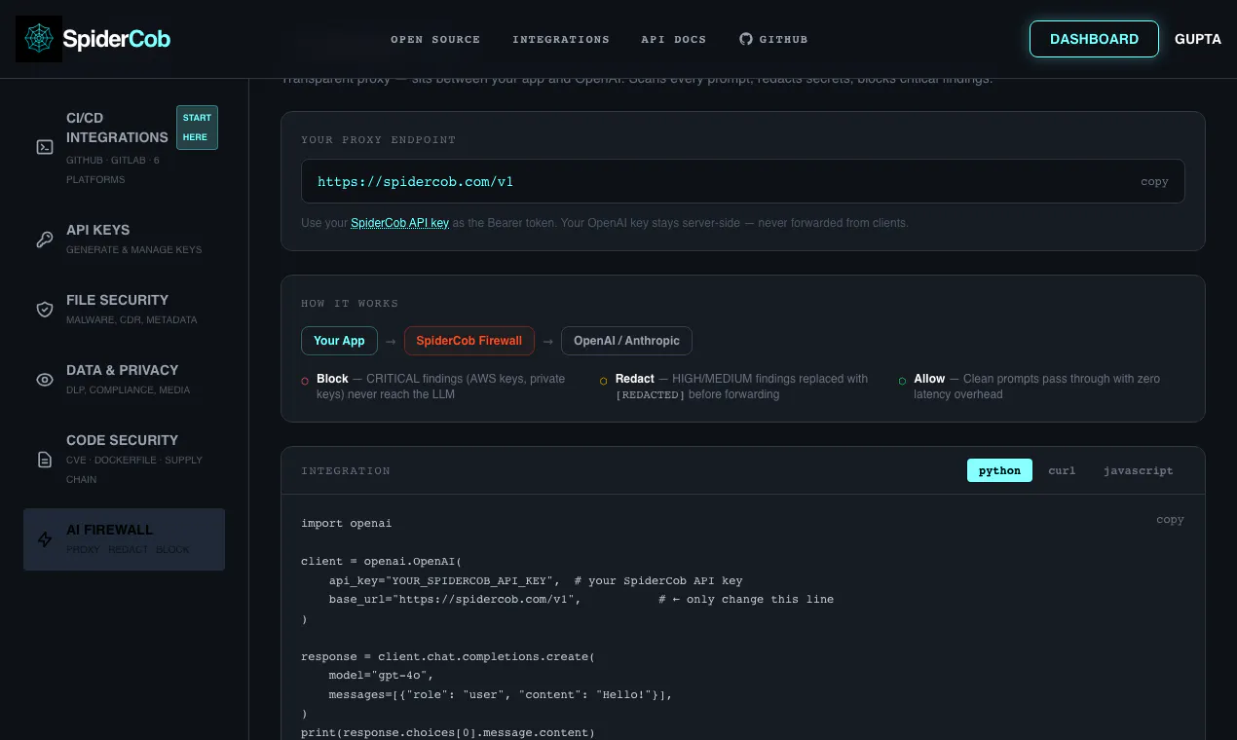Click the Dashboard button

pos(1094,39)
